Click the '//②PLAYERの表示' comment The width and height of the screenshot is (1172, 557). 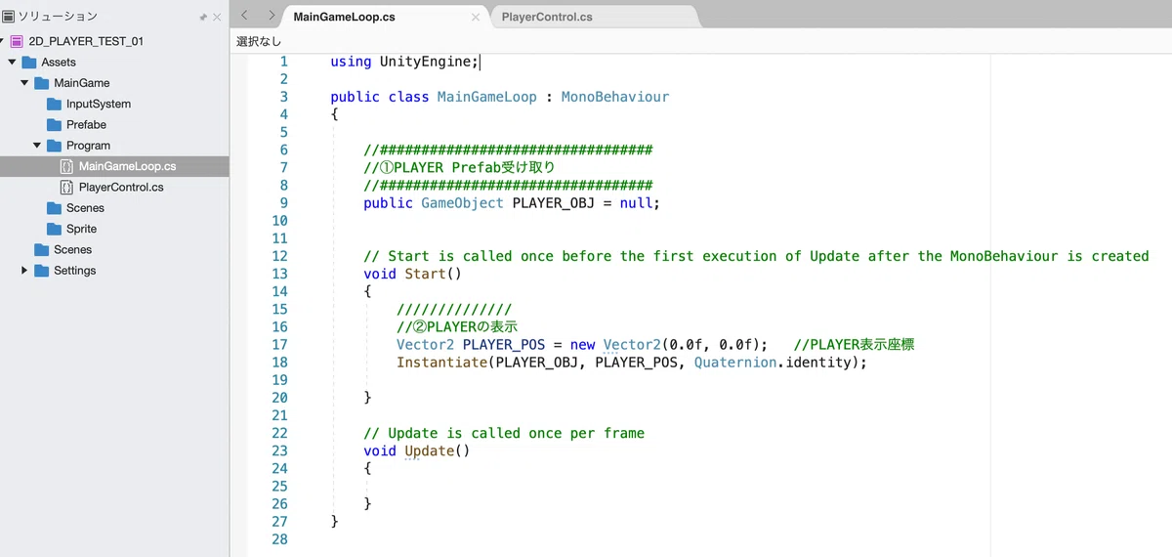pyautogui.click(x=456, y=326)
